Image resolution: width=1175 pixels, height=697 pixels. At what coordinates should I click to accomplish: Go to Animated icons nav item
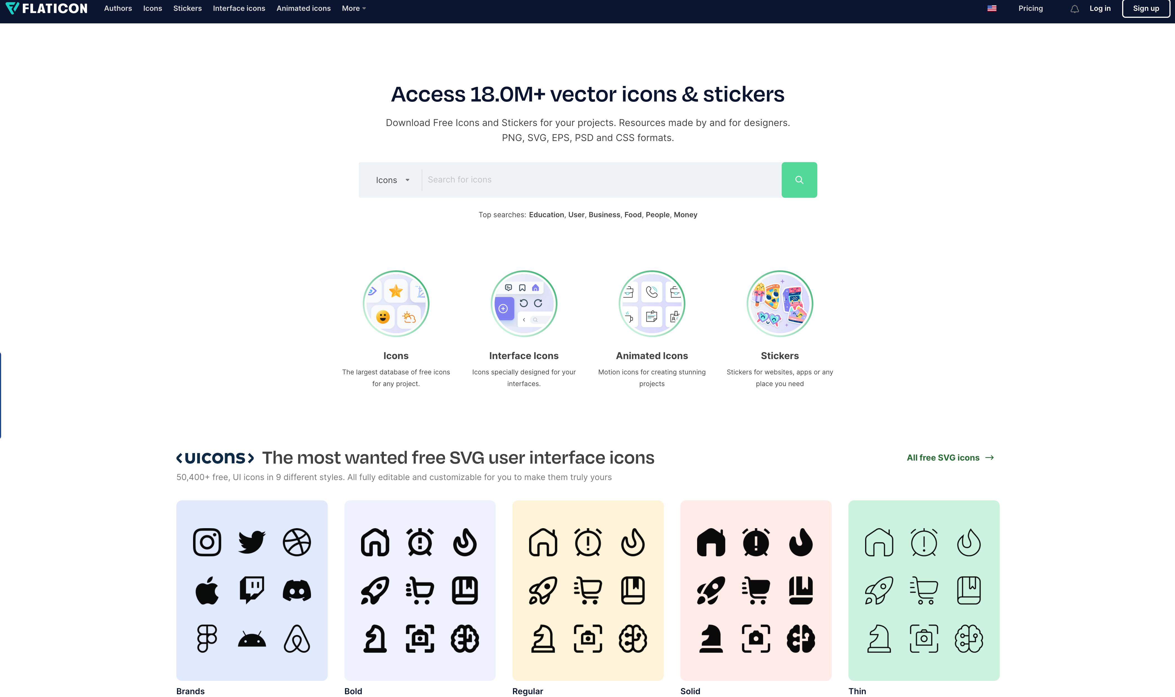(x=303, y=8)
